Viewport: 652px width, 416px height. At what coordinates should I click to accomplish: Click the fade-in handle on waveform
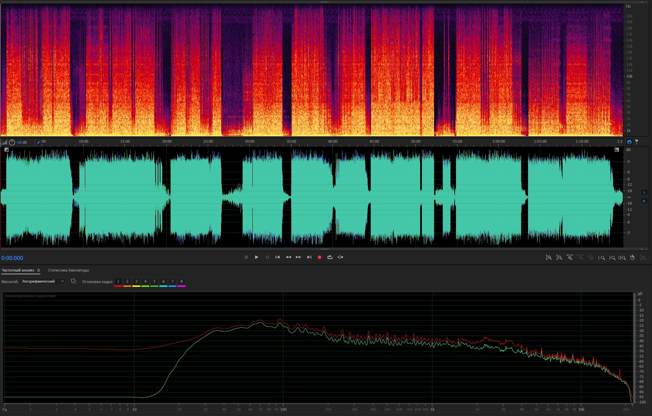(x=7, y=150)
